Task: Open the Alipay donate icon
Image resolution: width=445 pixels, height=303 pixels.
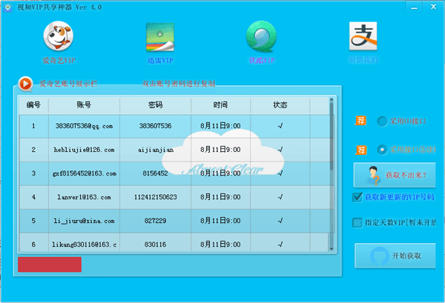Action: point(363,36)
